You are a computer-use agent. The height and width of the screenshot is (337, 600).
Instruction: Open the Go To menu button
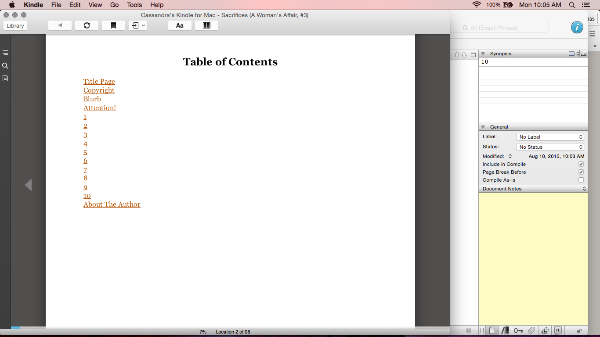138,25
